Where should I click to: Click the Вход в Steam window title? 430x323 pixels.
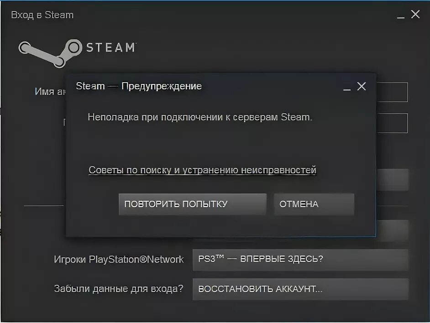(42, 15)
